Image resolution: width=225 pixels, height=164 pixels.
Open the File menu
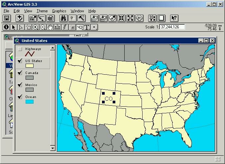click(x=6, y=11)
